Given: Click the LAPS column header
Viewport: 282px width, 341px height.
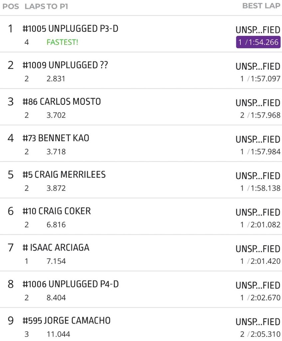Looking at the screenshot, I should point(35,6).
